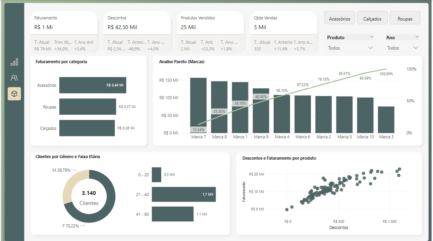This screenshot has width=433, height=241.
Task: Click the 3.140 Clientes donut center label
Action: 89,198
